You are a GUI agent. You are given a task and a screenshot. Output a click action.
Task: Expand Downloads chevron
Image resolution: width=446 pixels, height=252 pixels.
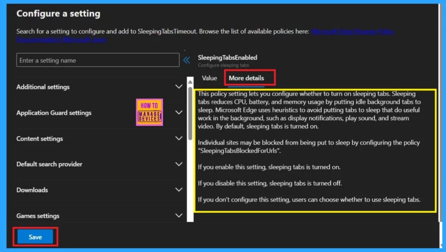[179, 189]
